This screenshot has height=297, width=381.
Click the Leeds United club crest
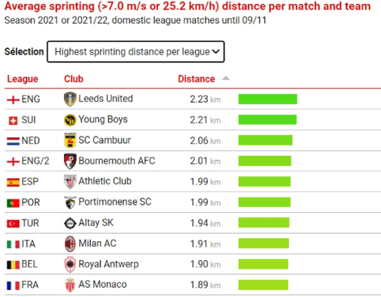70,99
